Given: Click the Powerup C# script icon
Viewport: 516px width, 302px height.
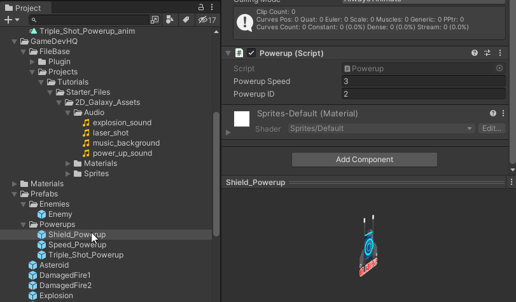Looking at the screenshot, I should click(x=239, y=53).
